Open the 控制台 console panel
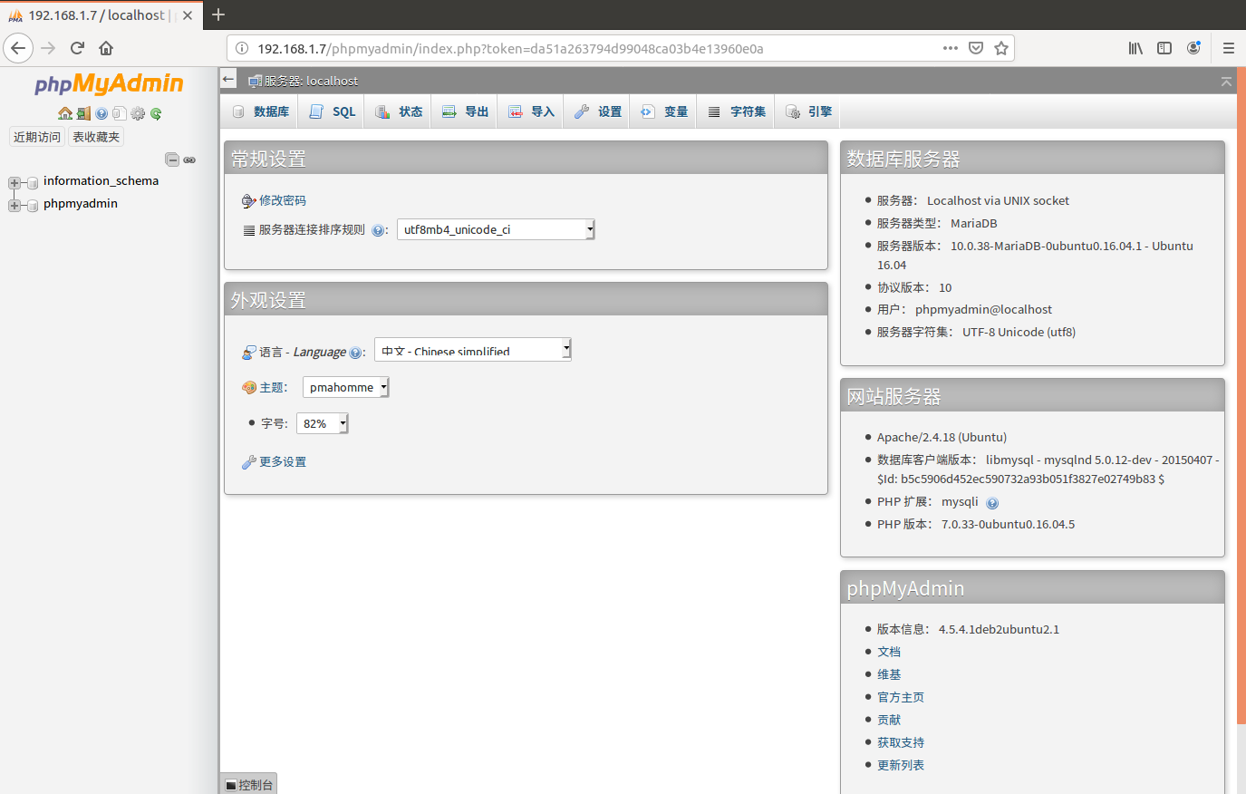 point(249,784)
